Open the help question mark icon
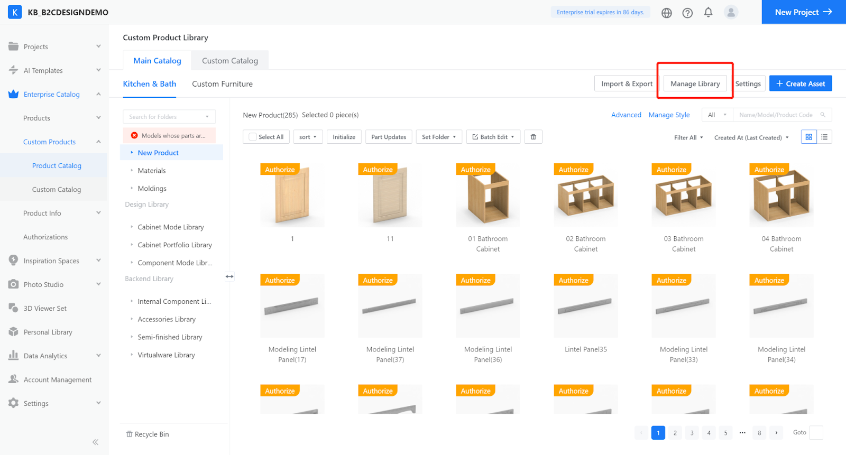Screen dimensions: 846x455 point(687,13)
